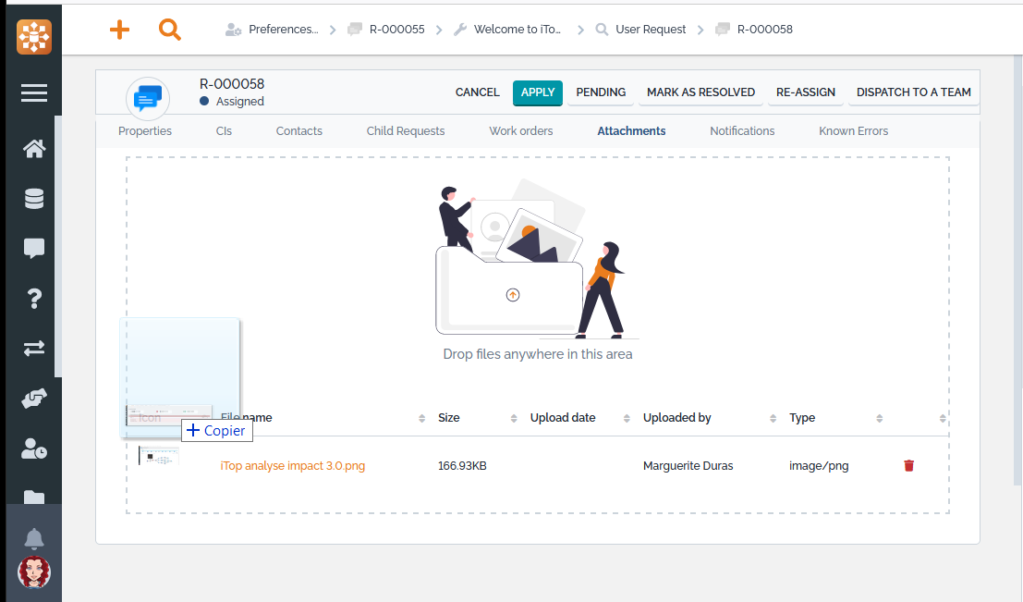Open the Home icon in sidebar
This screenshot has width=1023, height=602.
click(x=34, y=149)
